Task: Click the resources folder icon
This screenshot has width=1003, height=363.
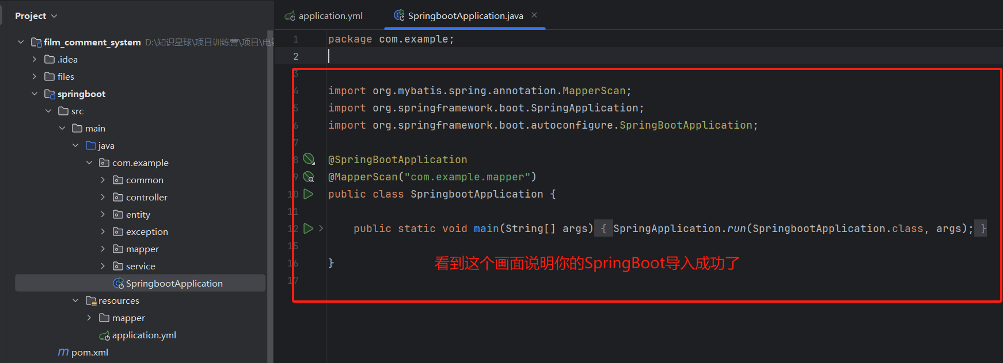Action: coord(91,301)
